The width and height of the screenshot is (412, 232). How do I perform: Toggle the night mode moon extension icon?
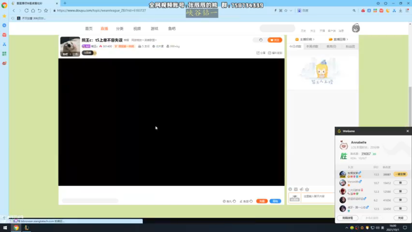point(388,10)
